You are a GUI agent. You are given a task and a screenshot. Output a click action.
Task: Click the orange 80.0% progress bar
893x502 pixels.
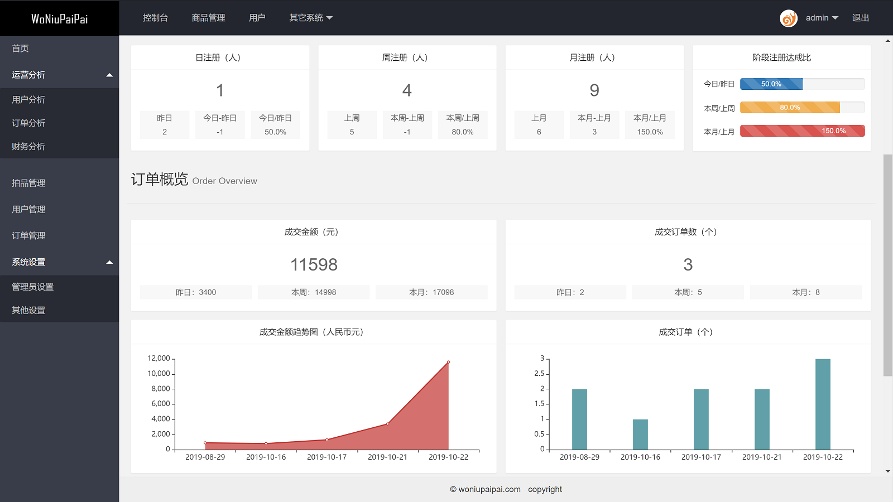pyautogui.click(x=790, y=108)
